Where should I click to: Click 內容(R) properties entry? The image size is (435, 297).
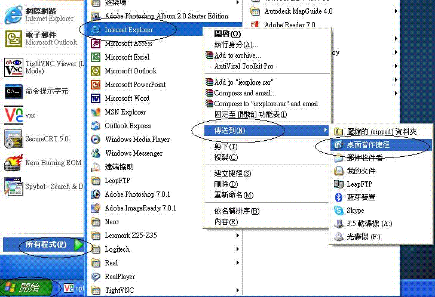[x=226, y=222]
